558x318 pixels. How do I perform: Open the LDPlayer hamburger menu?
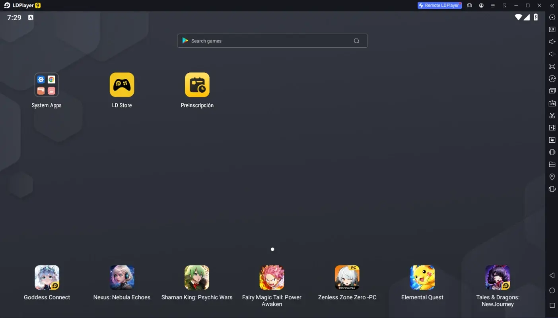(493, 6)
